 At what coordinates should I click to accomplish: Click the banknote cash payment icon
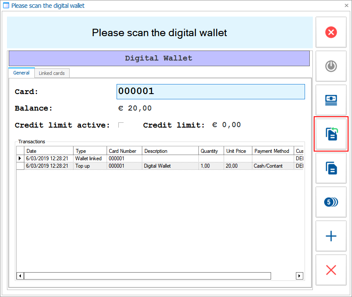click(331, 100)
